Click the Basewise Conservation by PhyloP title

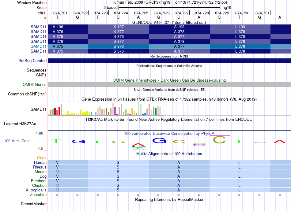pos(169,133)
